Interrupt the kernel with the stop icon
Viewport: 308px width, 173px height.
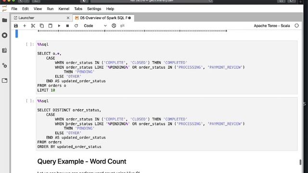pyautogui.click(x=67, y=25)
